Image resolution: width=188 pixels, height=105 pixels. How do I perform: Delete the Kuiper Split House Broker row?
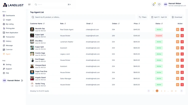coord(182,36)
